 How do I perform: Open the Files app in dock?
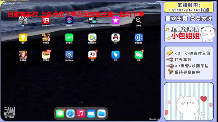[x=101, y=114]
